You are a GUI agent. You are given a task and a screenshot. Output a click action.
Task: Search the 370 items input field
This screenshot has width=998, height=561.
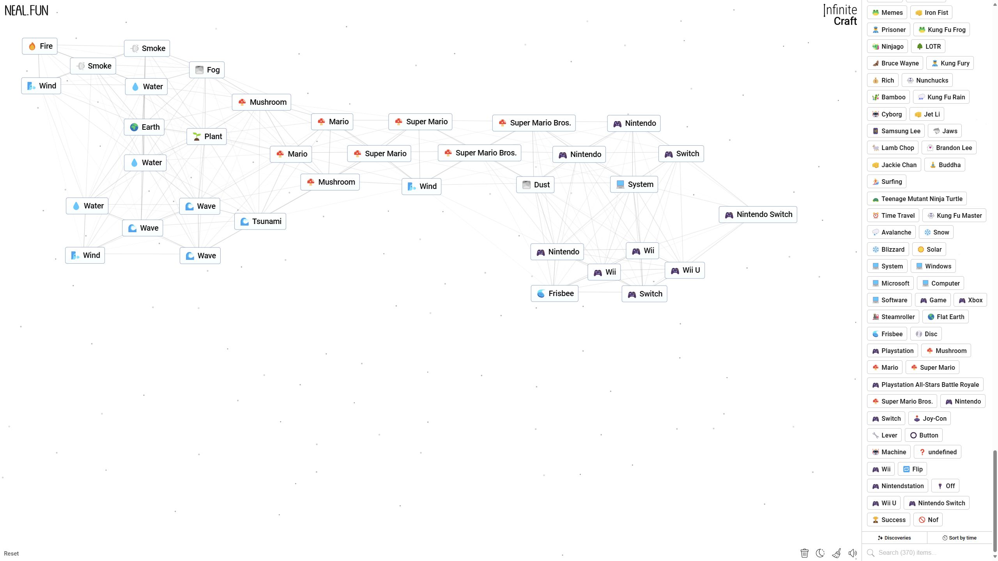tap(929, 553)
